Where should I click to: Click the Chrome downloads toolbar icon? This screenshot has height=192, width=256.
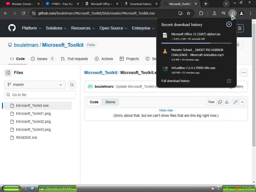click(232, 13)
